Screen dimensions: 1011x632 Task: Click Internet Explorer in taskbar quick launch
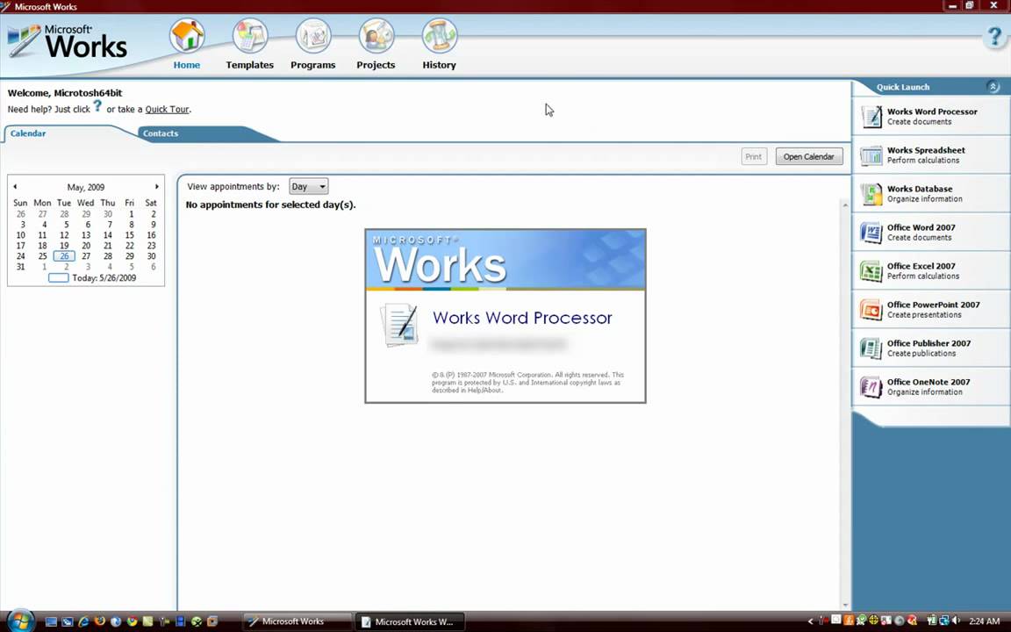pos(83,621)
